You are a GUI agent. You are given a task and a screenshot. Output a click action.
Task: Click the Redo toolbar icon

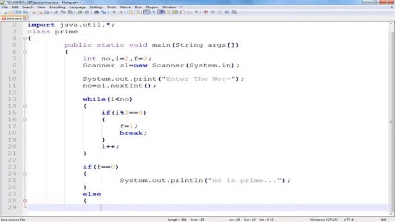(x=87, y=12)
